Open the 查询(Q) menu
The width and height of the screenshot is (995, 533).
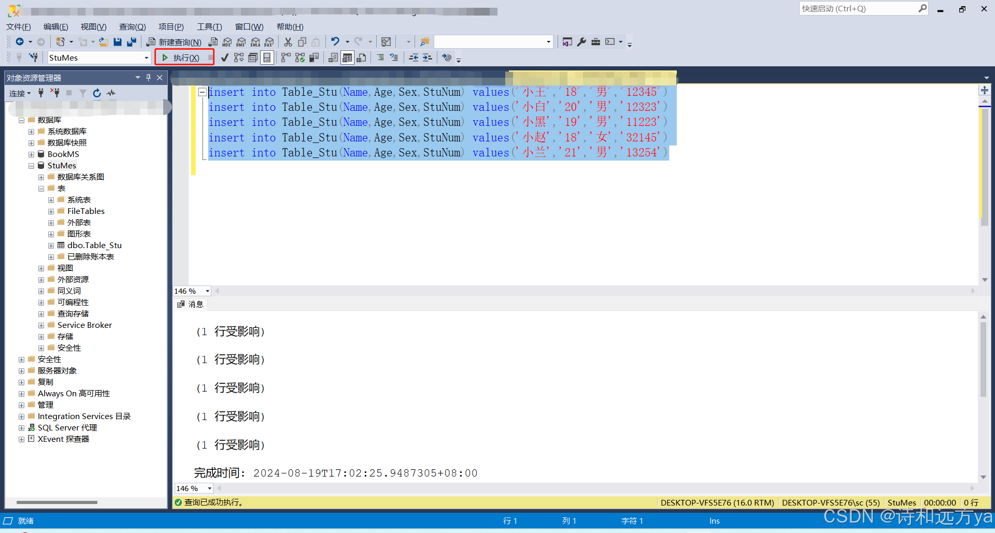click(x=132, y=27)
